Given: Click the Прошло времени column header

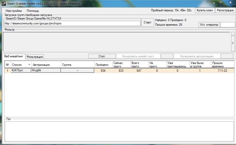Looking at the screenshot, I should click(x=223, y=65).
